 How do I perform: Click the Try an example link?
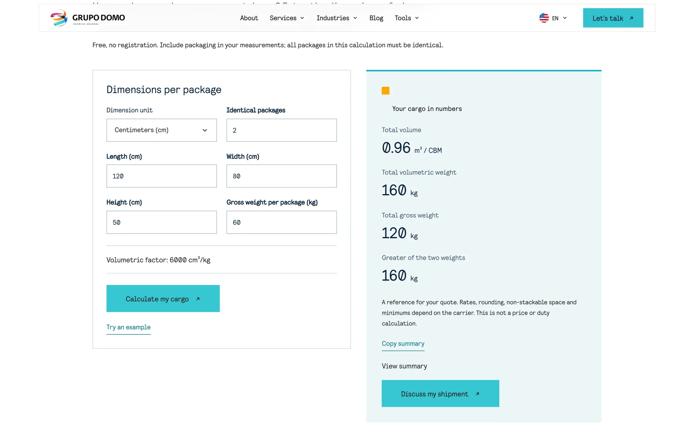(128, 327)
